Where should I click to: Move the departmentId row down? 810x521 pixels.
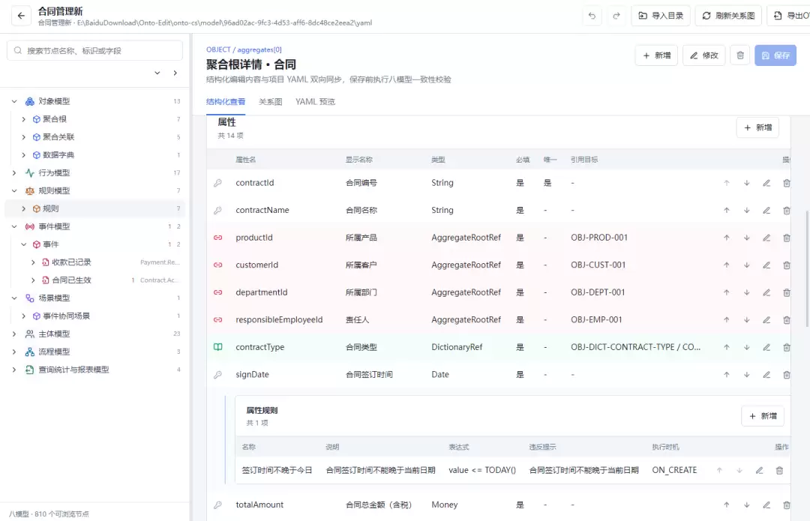pos(747,292)
